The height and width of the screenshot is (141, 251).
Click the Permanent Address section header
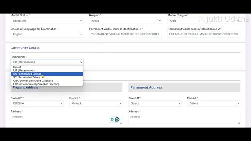point(184,87)
